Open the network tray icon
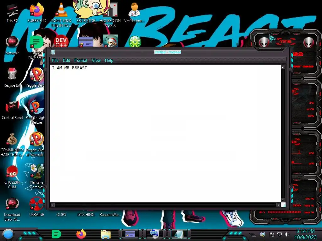 (x=280, y=234)
